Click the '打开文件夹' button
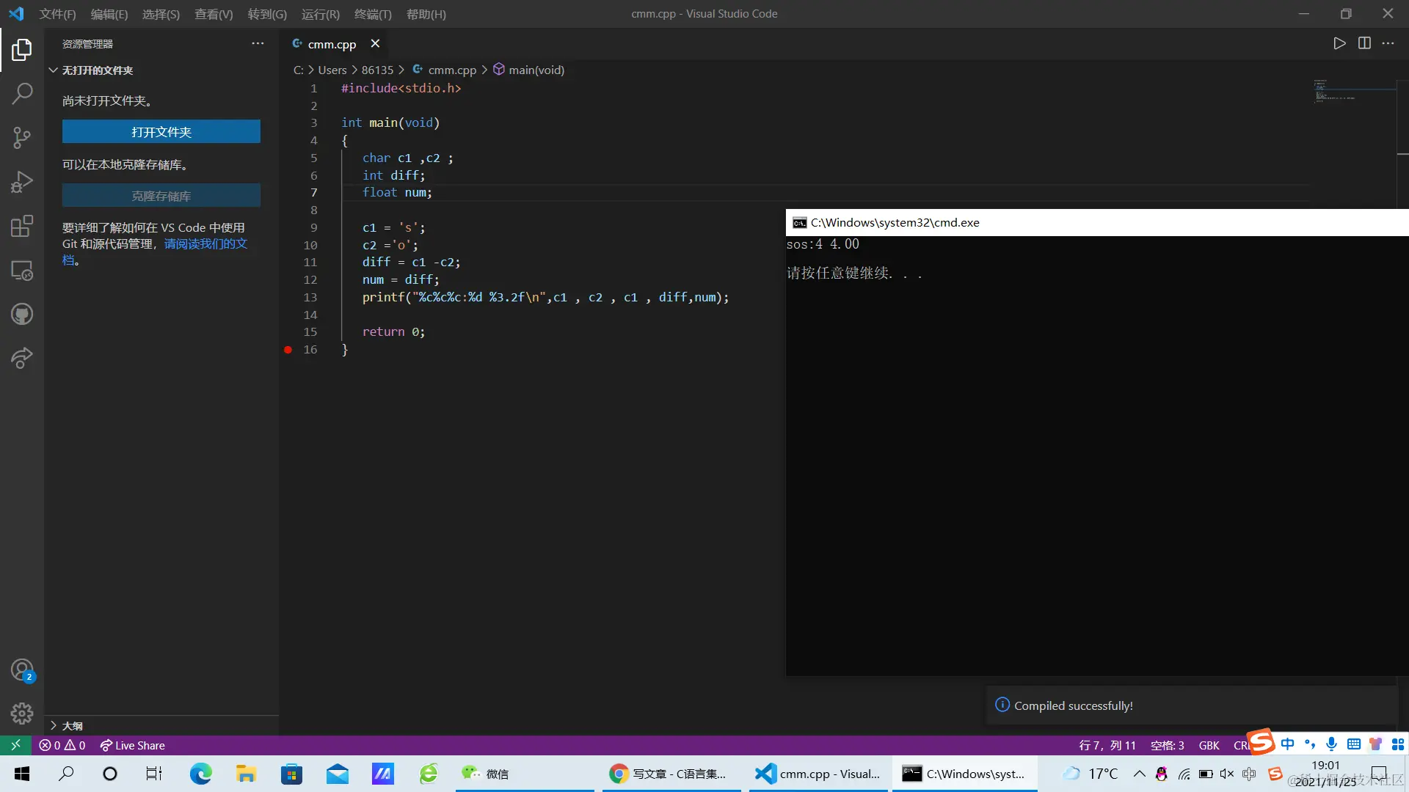Screen dimensions: 1409x792 pos(161,132)
